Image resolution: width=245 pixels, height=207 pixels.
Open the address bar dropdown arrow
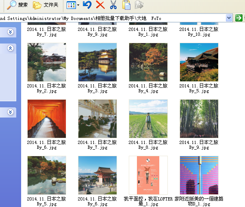229,18
